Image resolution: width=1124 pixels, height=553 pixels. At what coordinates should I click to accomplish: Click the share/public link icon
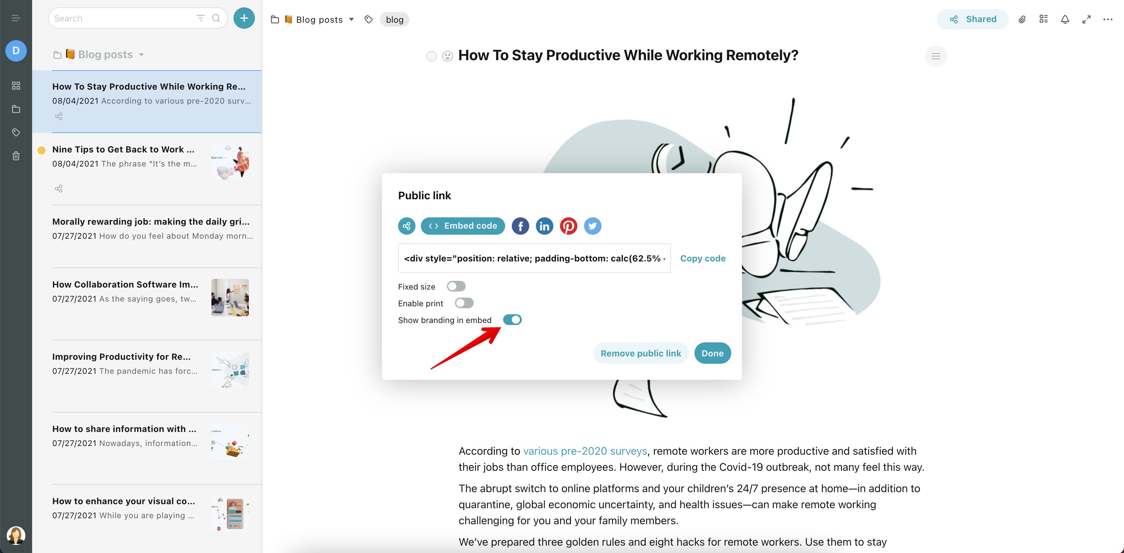pyautogui.click(x=406, y=226)
